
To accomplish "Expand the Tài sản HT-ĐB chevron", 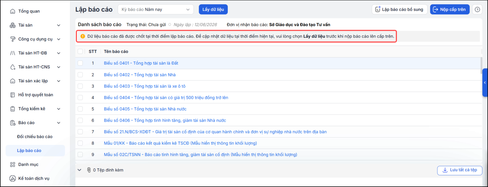I will tap(59, 53).
